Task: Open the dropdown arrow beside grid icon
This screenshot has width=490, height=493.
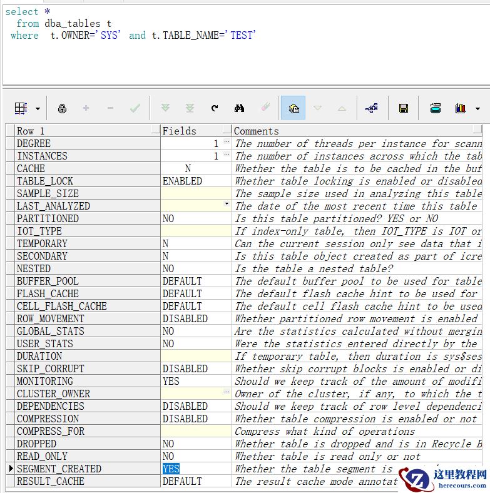Action: (38, 109)
